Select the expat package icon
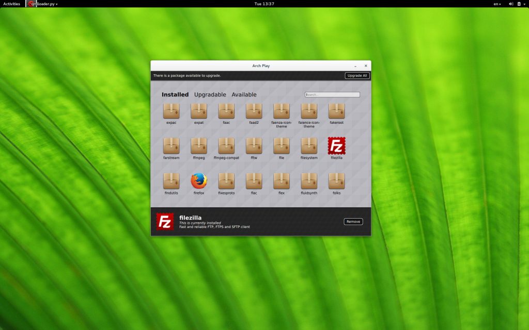The width and height of the screenshot is (529, 330). pos(199,111)
